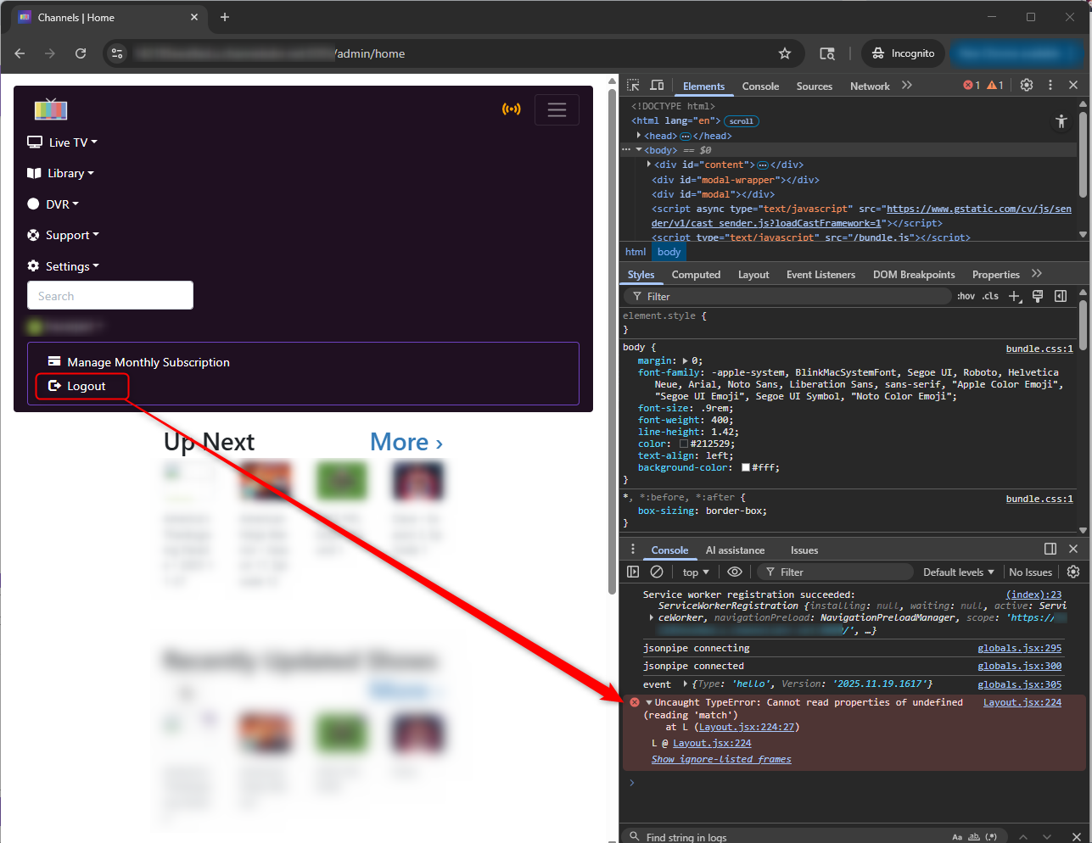Click the clear console icon
The width and height of the screenshot is (1092, 843).
[x=656, y=572]
